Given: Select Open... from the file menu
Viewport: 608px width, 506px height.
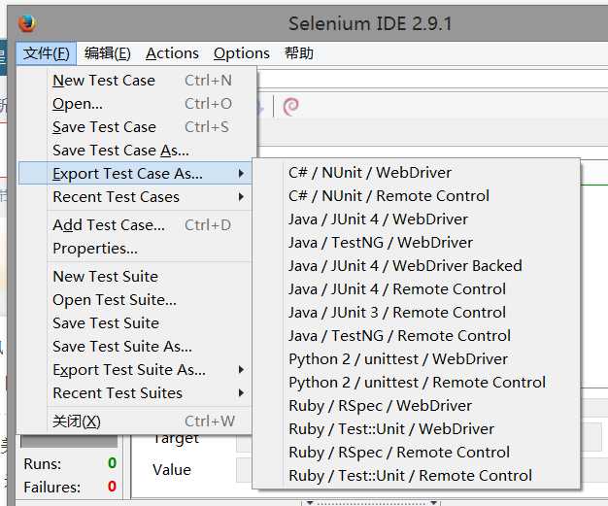Looking at the screenshot, I should click(x=137, y=104).
